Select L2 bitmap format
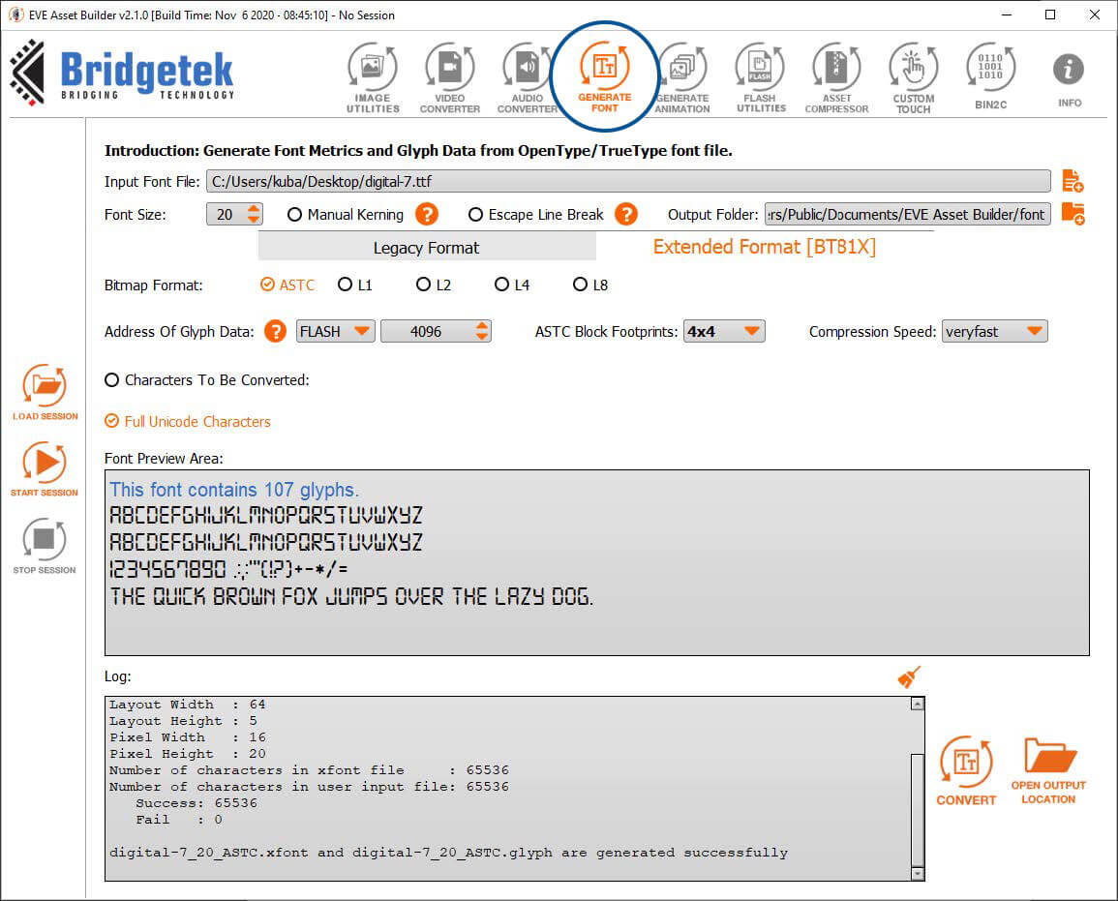 [434, 285]
